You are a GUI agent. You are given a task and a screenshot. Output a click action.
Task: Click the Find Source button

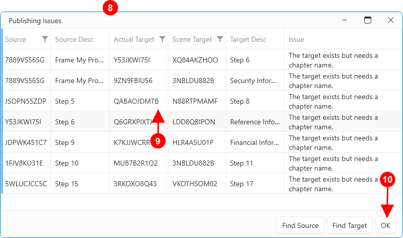click(x=300, y=225)
